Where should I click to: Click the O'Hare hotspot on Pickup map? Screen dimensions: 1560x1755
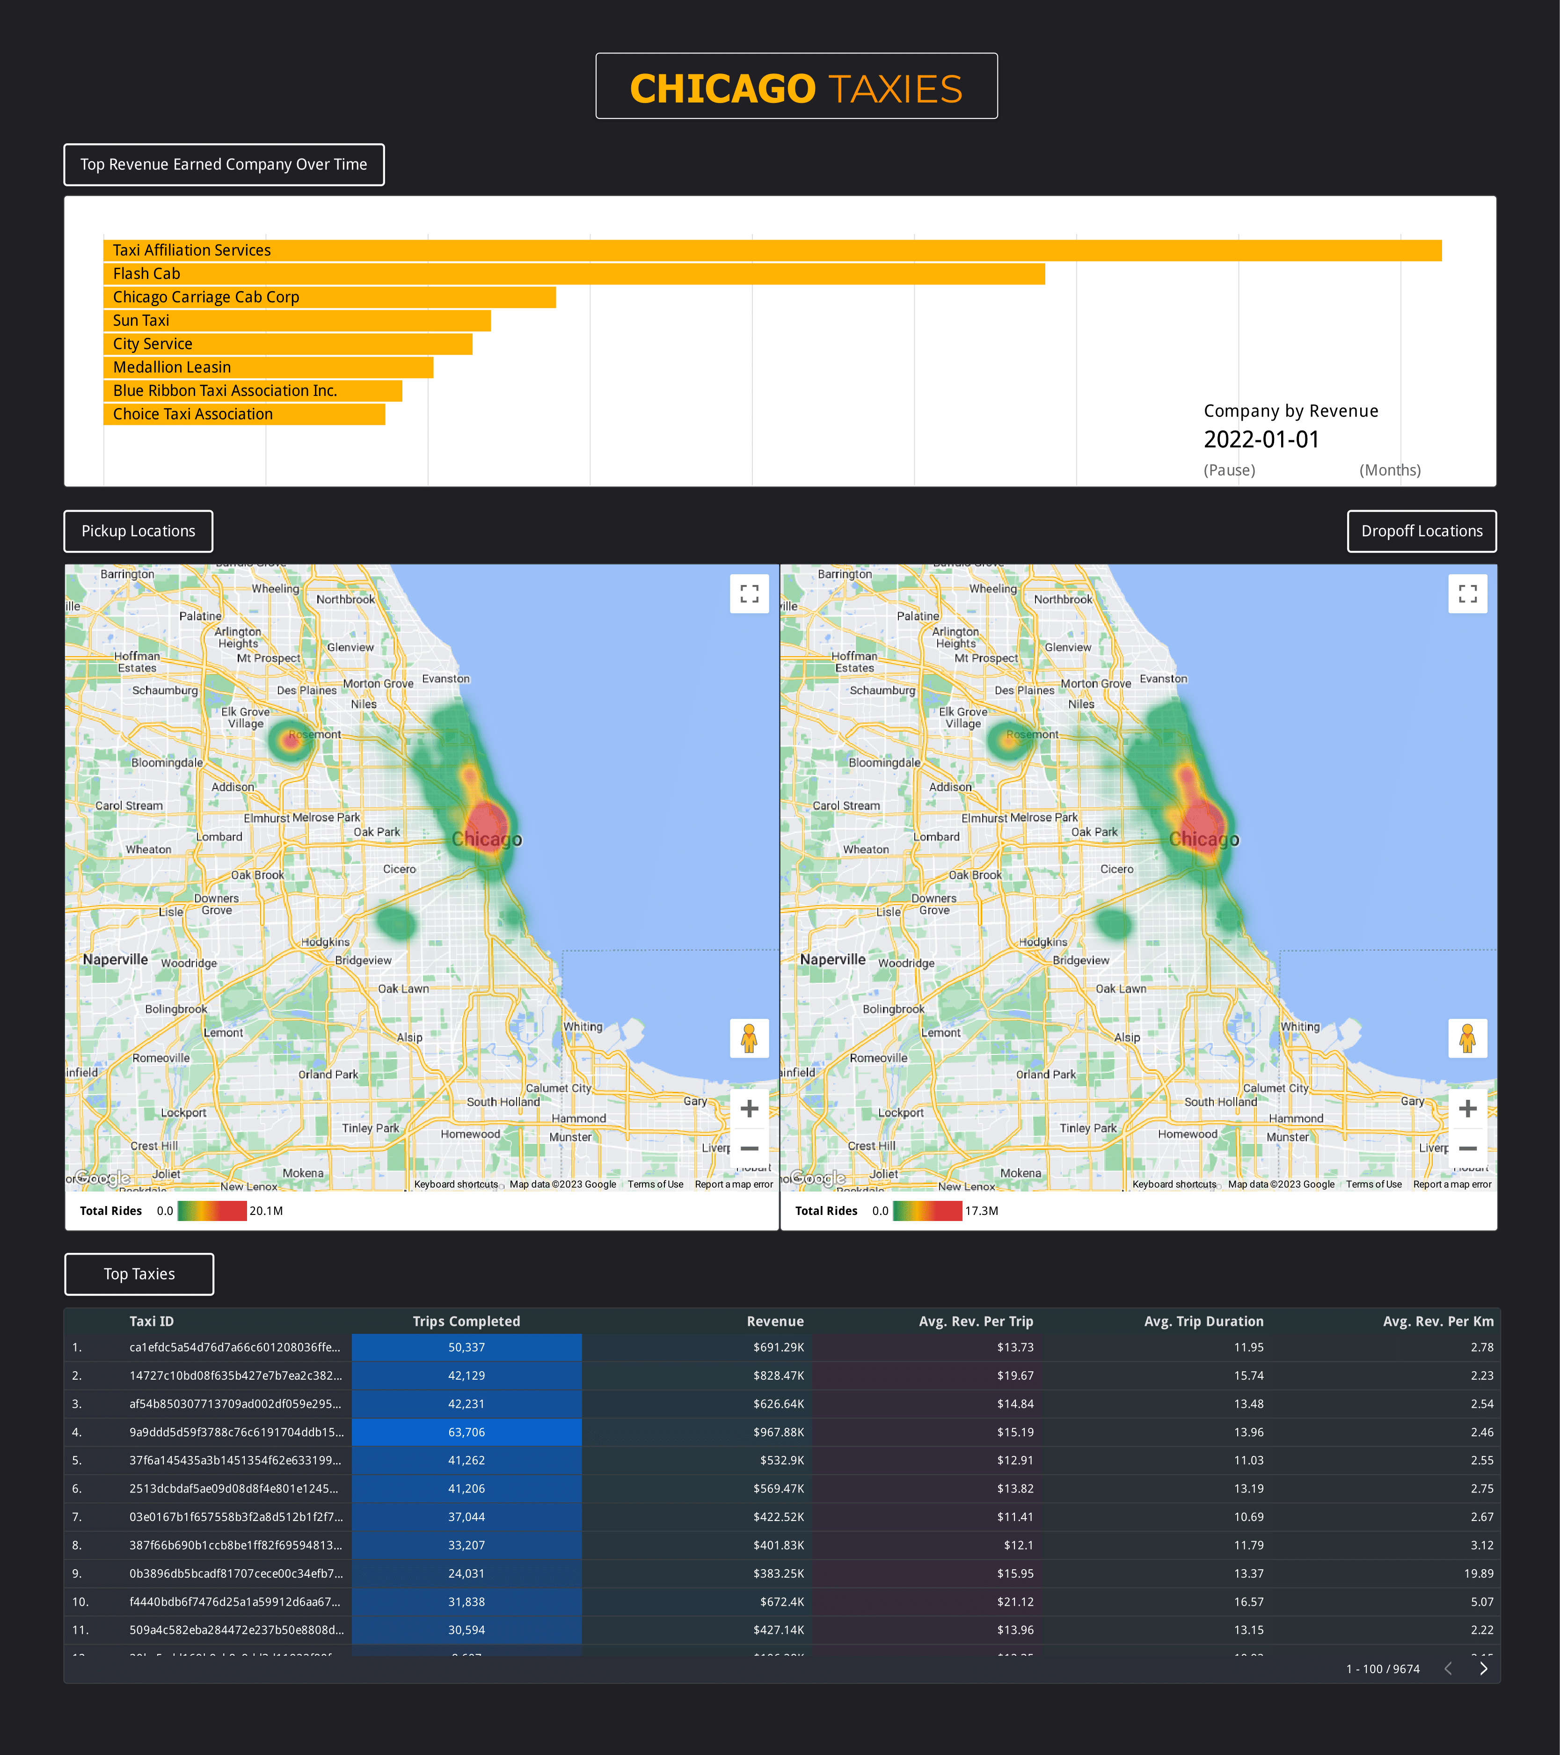[x=291, y=742]
